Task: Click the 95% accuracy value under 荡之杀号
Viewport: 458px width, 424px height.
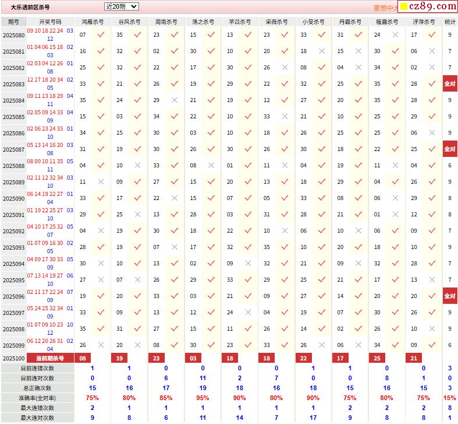Action: coord(203,398)
